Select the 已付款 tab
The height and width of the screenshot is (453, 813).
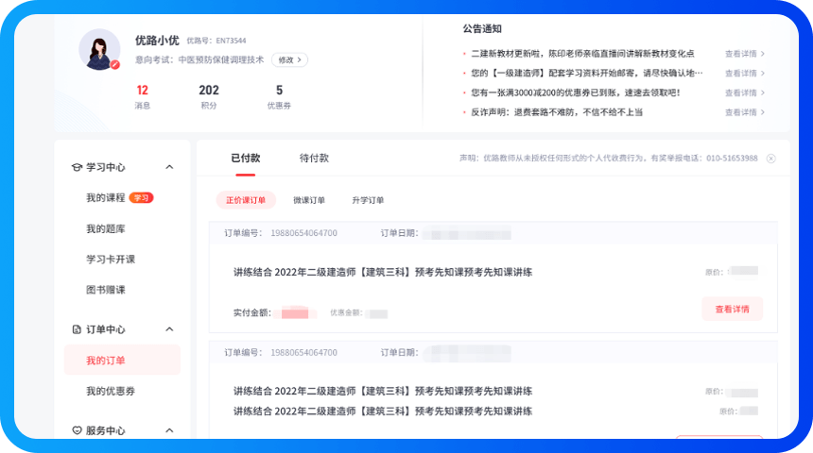coord(245,159)
